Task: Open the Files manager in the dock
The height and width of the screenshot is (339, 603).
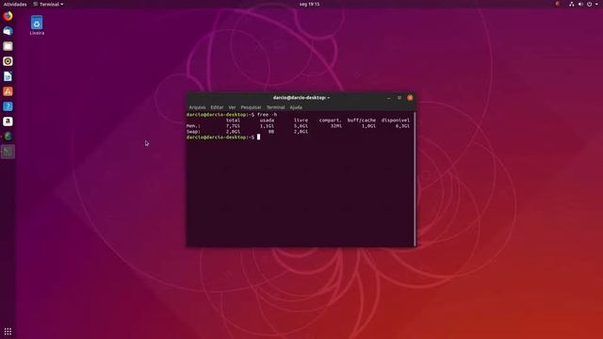Action: [x=8, y=46]
